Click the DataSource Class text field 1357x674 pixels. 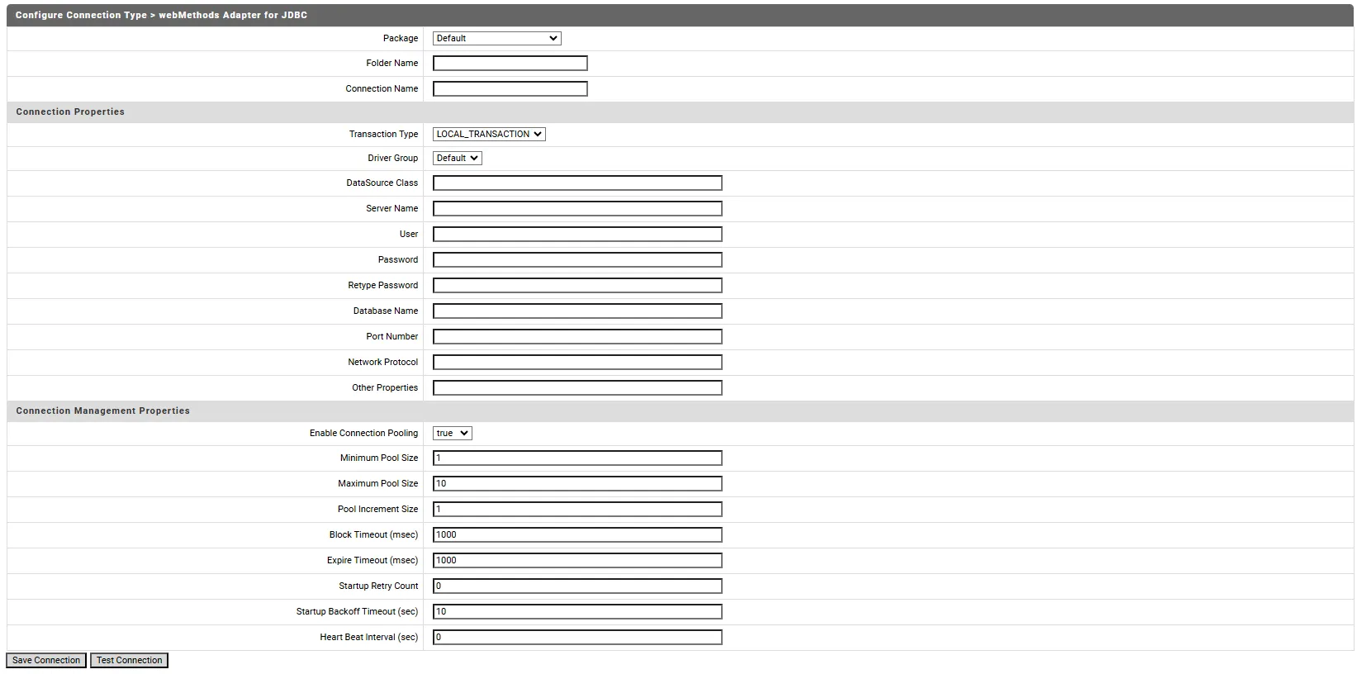coord(577,183)
